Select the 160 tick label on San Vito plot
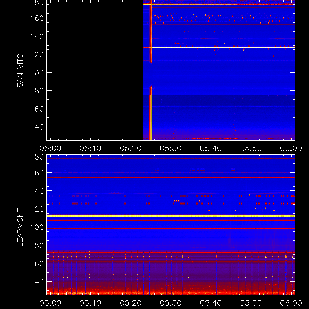309x309 pixels. [37, 18]
